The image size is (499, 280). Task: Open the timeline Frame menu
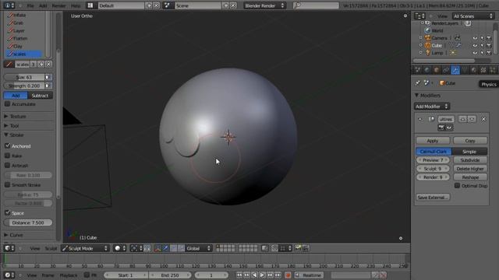(x=48, y=275)
